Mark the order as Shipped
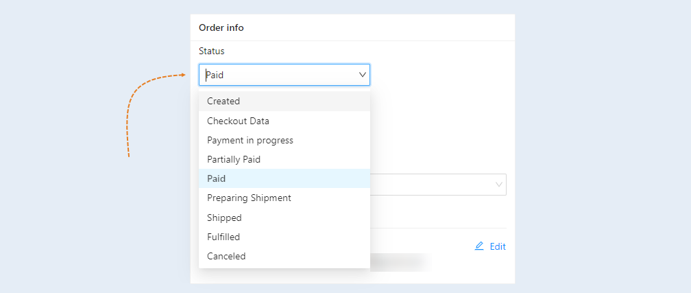Viewport: 691px width, 293px height. (284, 218)
